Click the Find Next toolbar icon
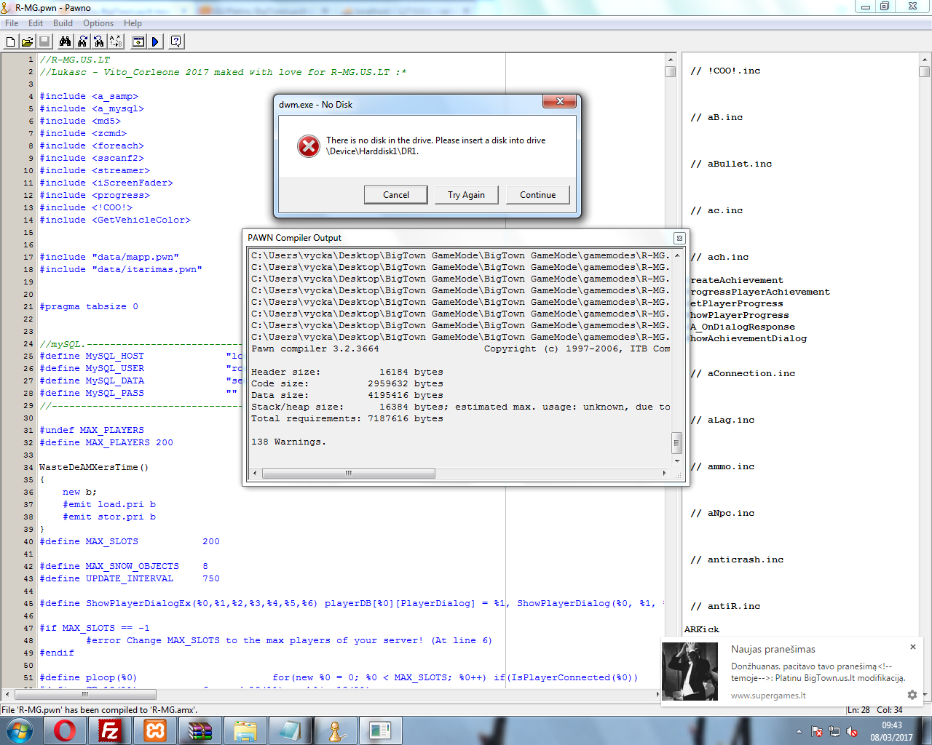The image size is (932, 745). (x=82, y=42)
